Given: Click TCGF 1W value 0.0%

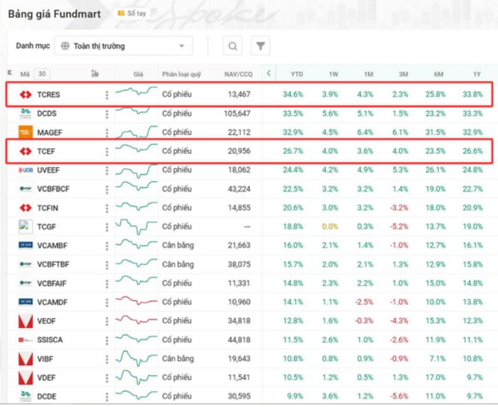Looking at the screenshot, I should click(330, 226).
